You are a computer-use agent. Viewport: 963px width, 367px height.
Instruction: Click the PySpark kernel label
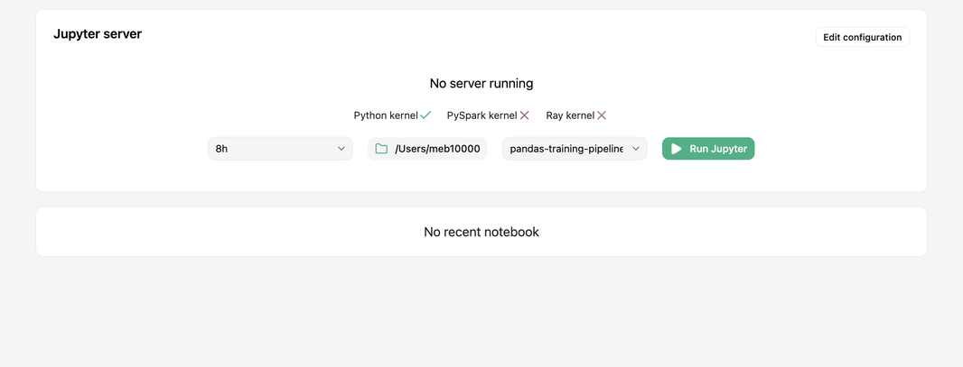tap(482, 115)
